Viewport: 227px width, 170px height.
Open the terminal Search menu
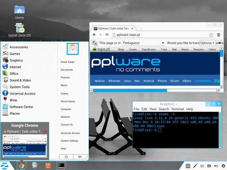click(164, 109)
